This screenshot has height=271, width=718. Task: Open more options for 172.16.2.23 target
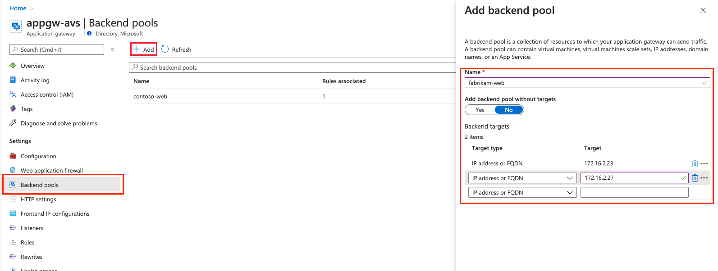[704, 164]
